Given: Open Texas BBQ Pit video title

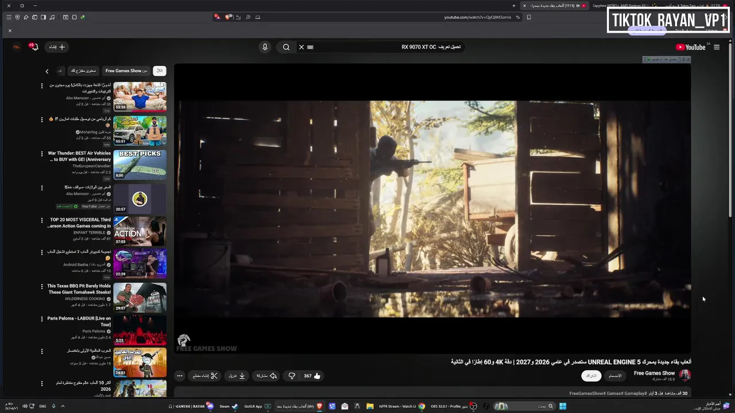Looking at the screenshot, I should 79,289.
